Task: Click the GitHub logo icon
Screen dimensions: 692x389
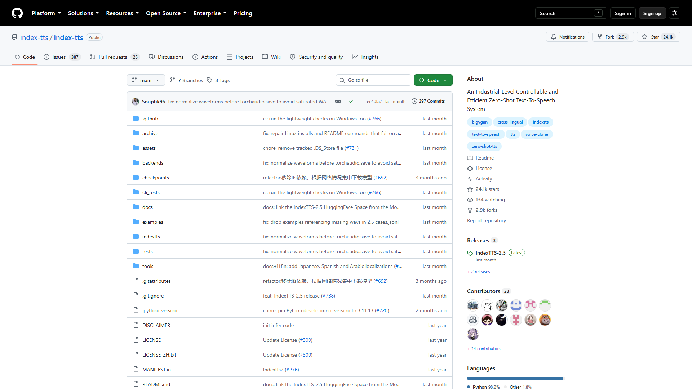Action: coord(17,13)
